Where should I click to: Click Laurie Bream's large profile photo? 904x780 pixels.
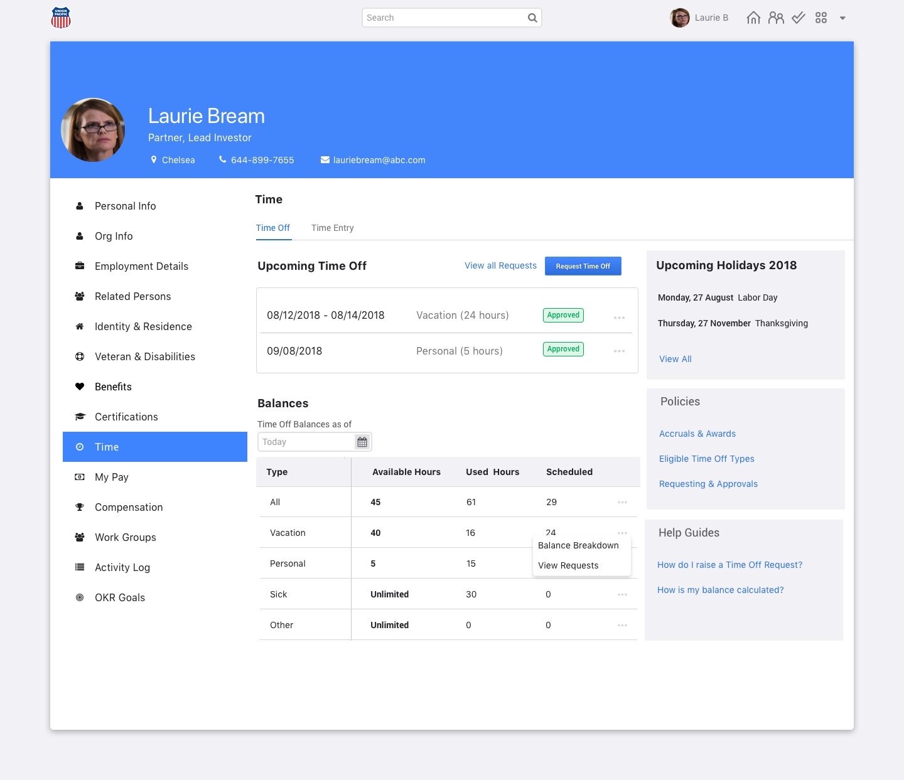93,130
